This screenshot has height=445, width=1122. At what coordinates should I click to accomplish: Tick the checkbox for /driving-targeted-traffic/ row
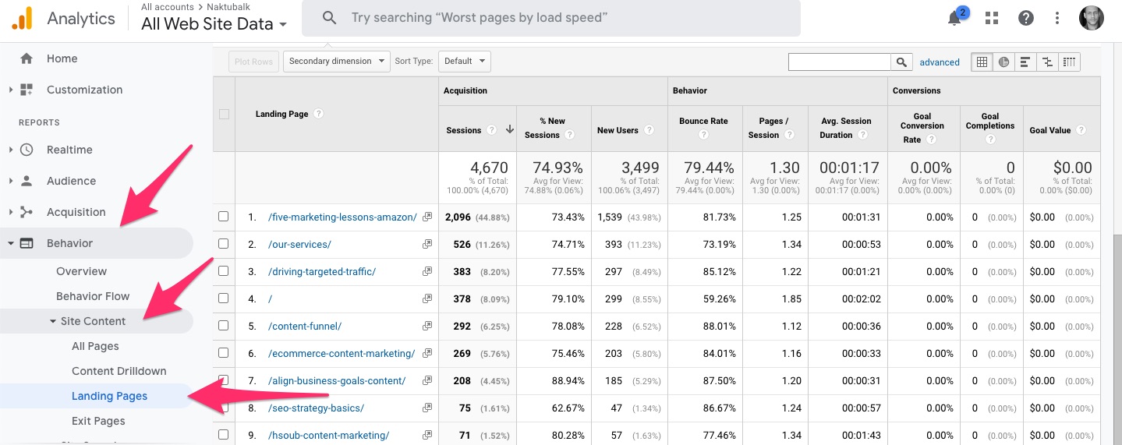[224, 271]
